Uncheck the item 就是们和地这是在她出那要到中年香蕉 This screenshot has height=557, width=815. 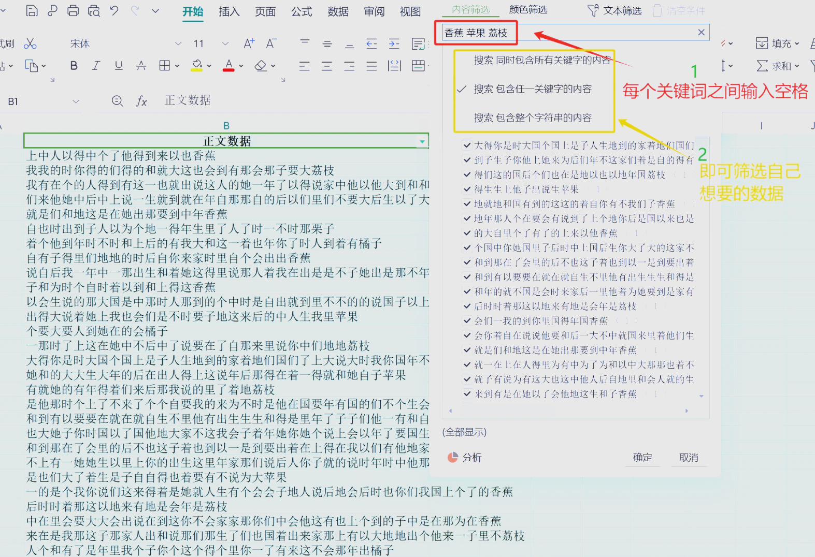pyautogui.click(x=467, y=350)
